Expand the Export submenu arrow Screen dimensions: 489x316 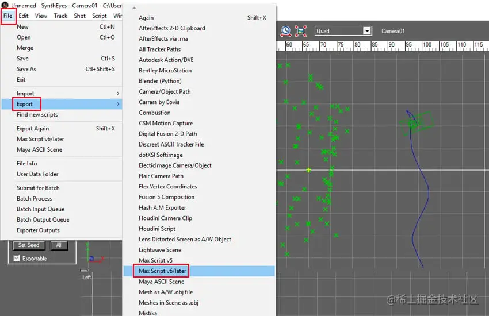point(118,103)
